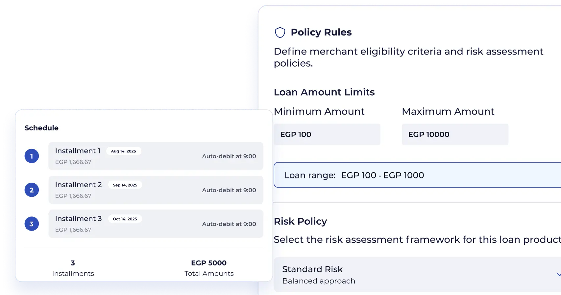Image resolution: width=561 pixels, height=295 pixels.
Task: Click the Loan range summary box
Action: tap(417, 175)
